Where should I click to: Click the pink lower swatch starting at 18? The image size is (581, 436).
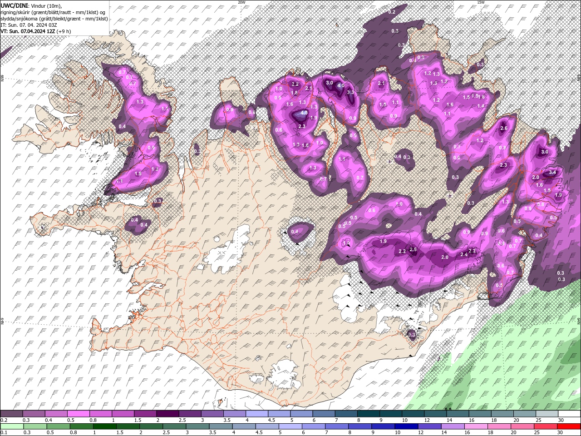[499, 426]
